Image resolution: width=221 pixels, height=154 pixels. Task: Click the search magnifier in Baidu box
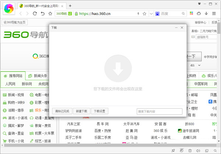183,14
